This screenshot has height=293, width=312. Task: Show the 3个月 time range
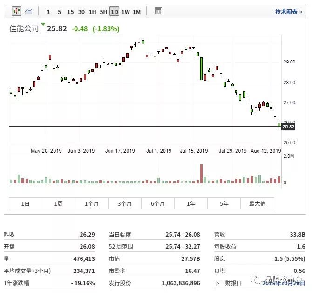pos(125,203)
